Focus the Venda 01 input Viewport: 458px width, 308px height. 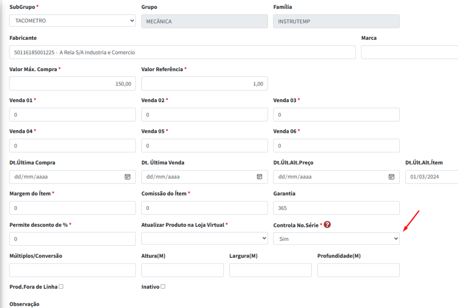[x=72, y=115]
